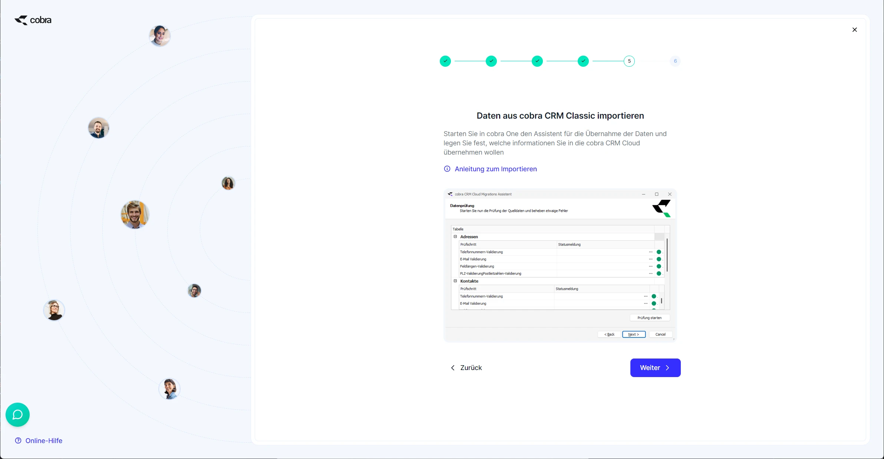This screenshot has width=884, height=459.
Task: Click the question mark icon next to Online-Hilfe
Action: 19,440
